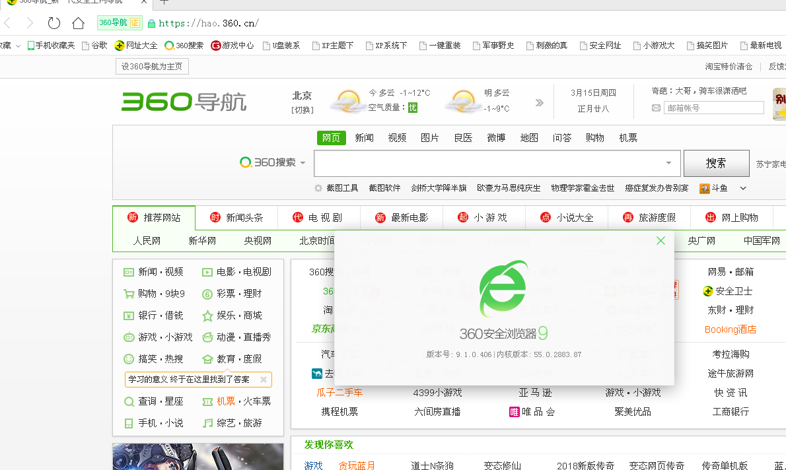Open the 淘宝特价清仓 link
This screenshot has width=786, height=470.
tap(729, 67)
